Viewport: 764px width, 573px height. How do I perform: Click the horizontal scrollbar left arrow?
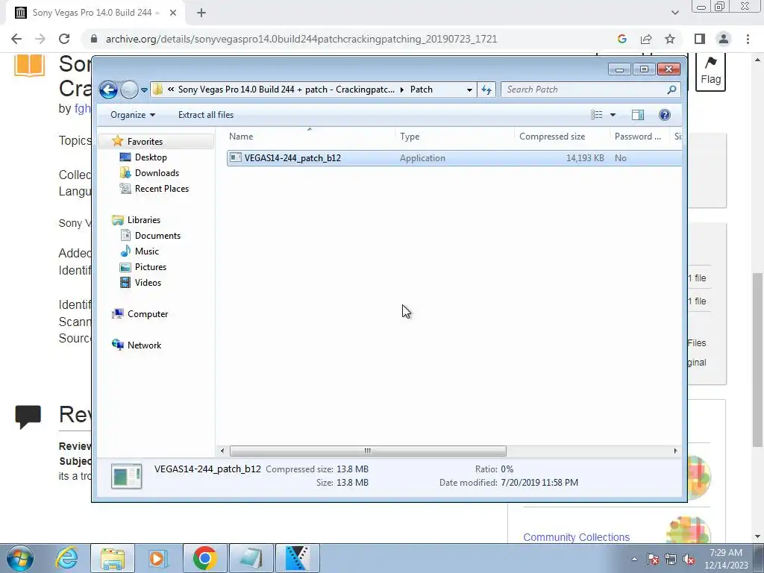tap(222, 451)
